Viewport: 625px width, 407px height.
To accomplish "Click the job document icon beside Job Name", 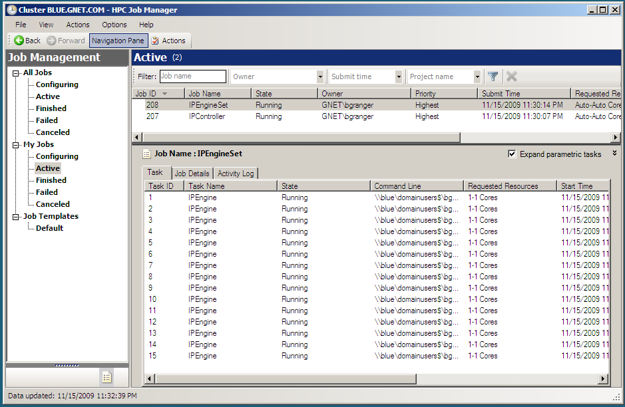I will (x=146, y=154).
